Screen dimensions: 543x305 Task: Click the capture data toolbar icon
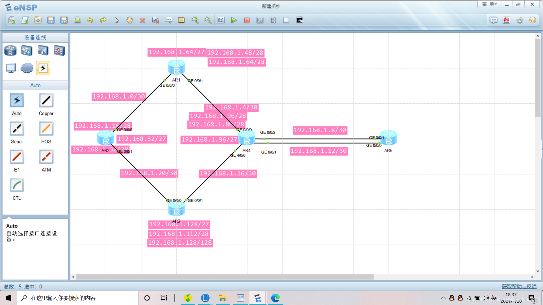[x=260, y=20]
